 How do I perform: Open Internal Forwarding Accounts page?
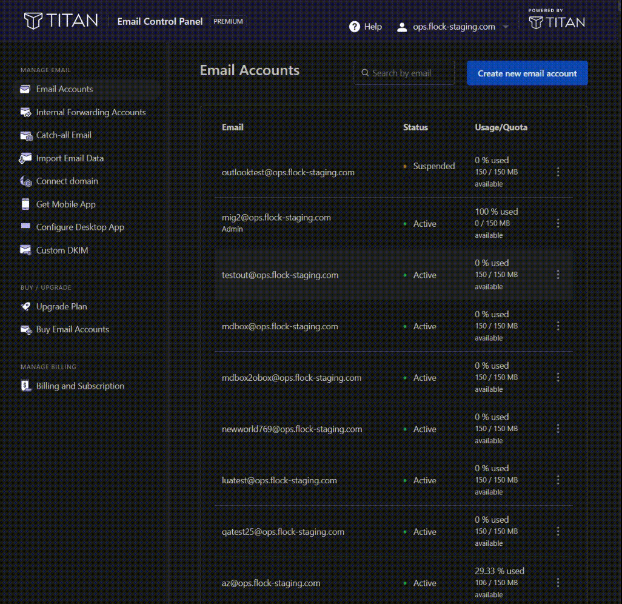tap(91, 112)
